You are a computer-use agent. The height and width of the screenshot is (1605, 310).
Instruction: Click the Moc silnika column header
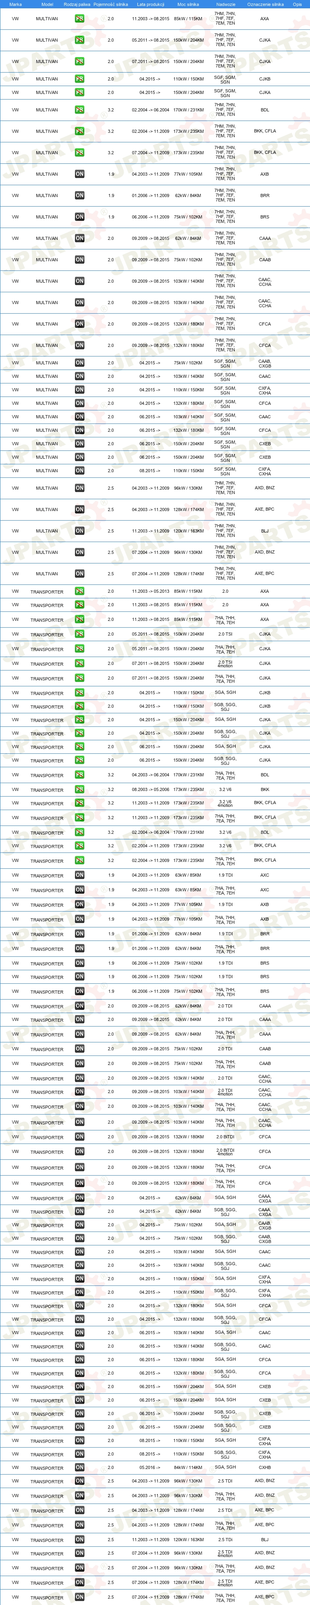tap(188, 4)
